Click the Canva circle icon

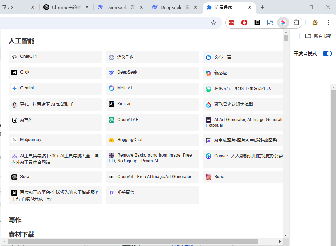tap(208, 156)
